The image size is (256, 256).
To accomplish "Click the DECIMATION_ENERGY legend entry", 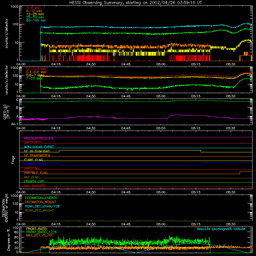I will pyautogui.click(x=41, y=198).
